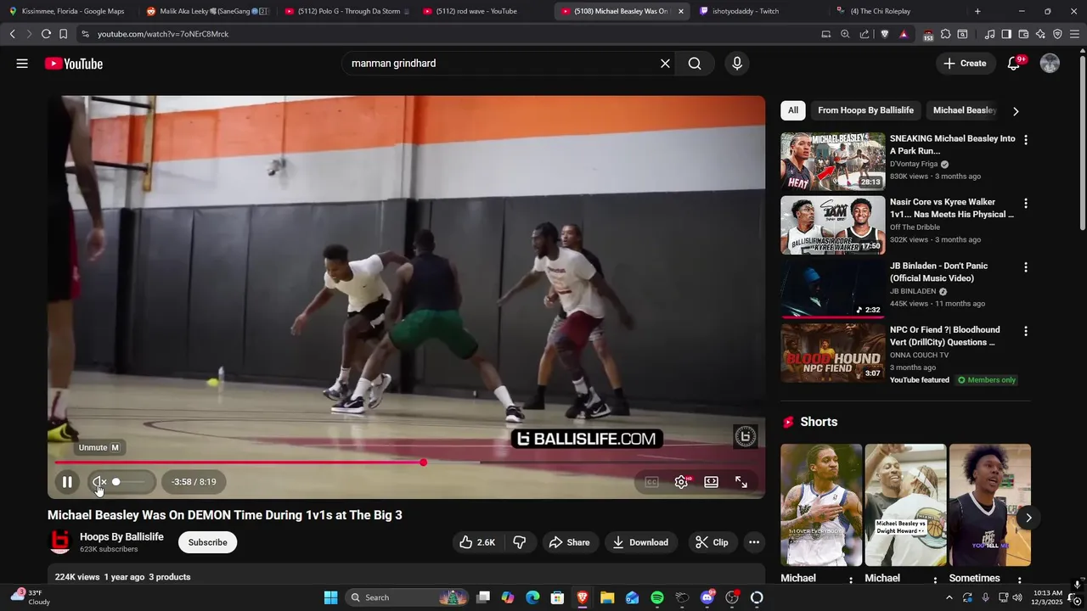Open the Brave Shields lion icon
1087x611 pixels.
885,34
